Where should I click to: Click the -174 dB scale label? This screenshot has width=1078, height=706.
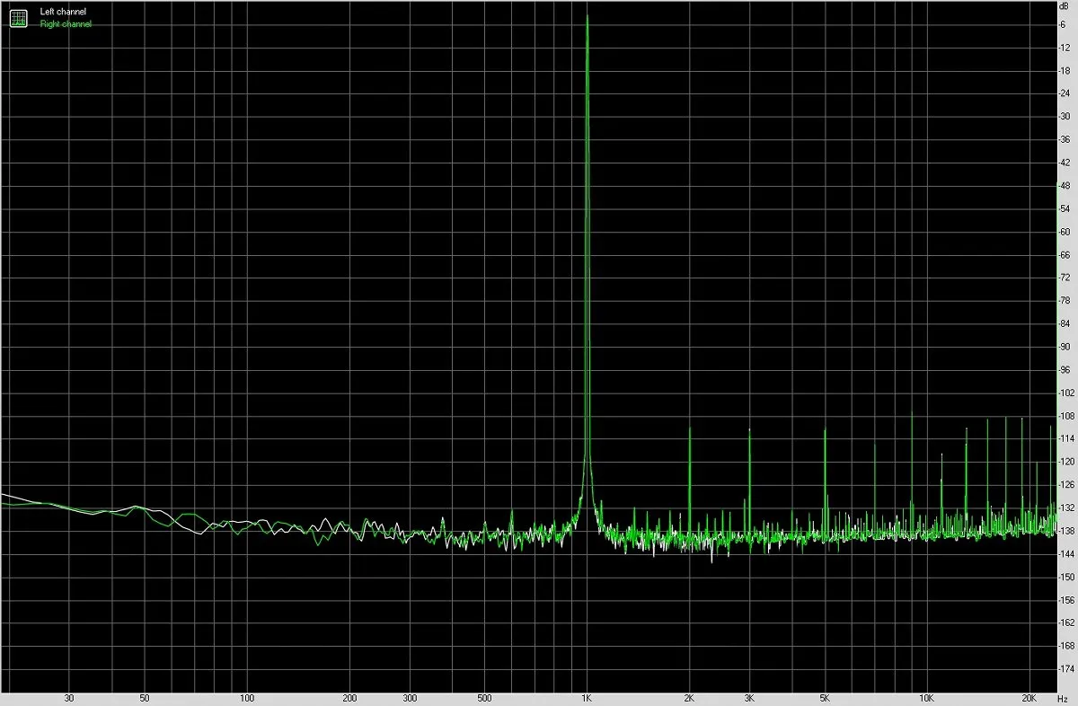tap(1066, 669)
